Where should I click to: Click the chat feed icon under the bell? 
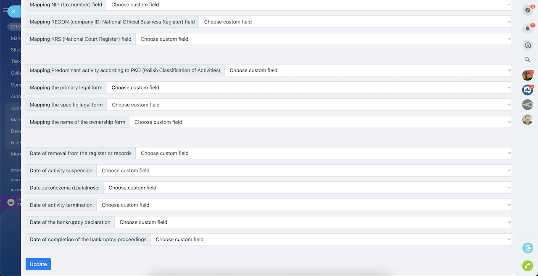click(x=527, y=45)
